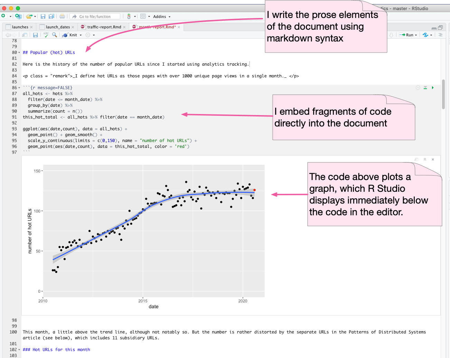Viewport: 450px width, 358px height.
Task: Click the spell check ABC icon
Action: 46,35
